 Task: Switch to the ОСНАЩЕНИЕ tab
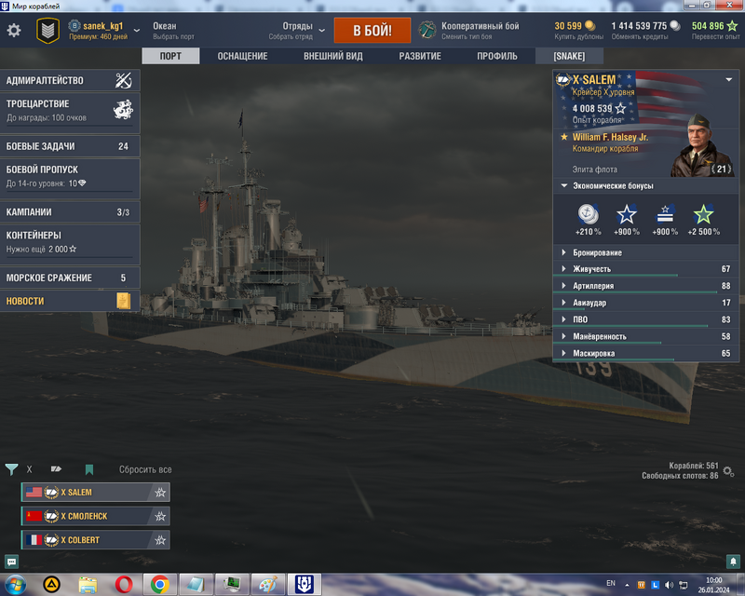(242, 56)
